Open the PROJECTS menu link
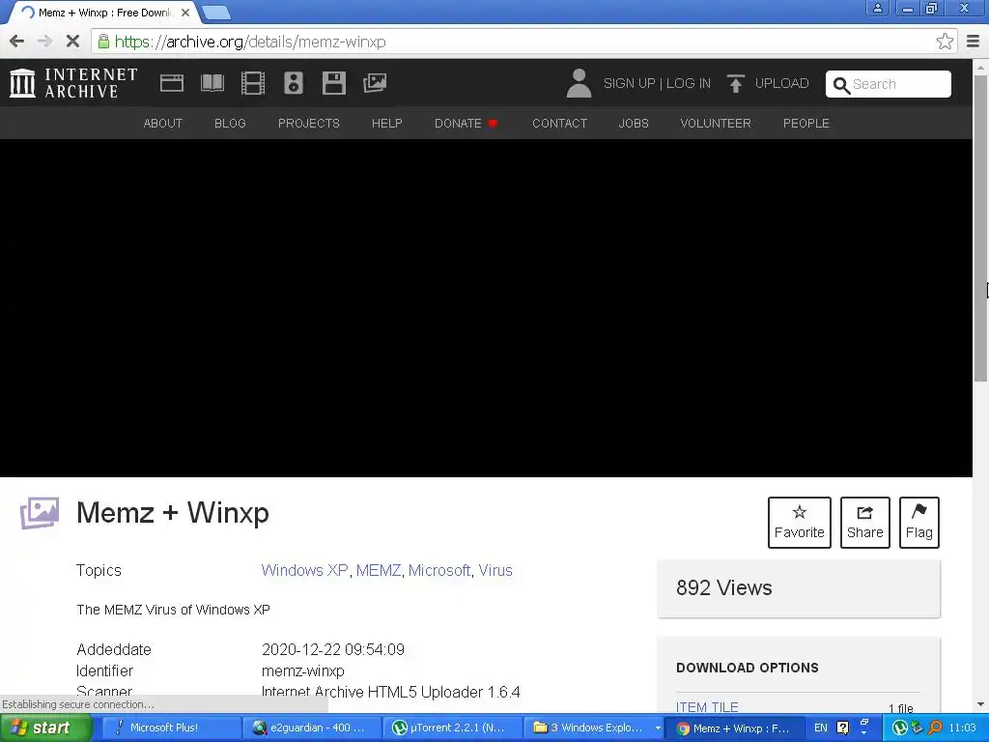Viewport: 989px width, 742px height. pos(308,123)
